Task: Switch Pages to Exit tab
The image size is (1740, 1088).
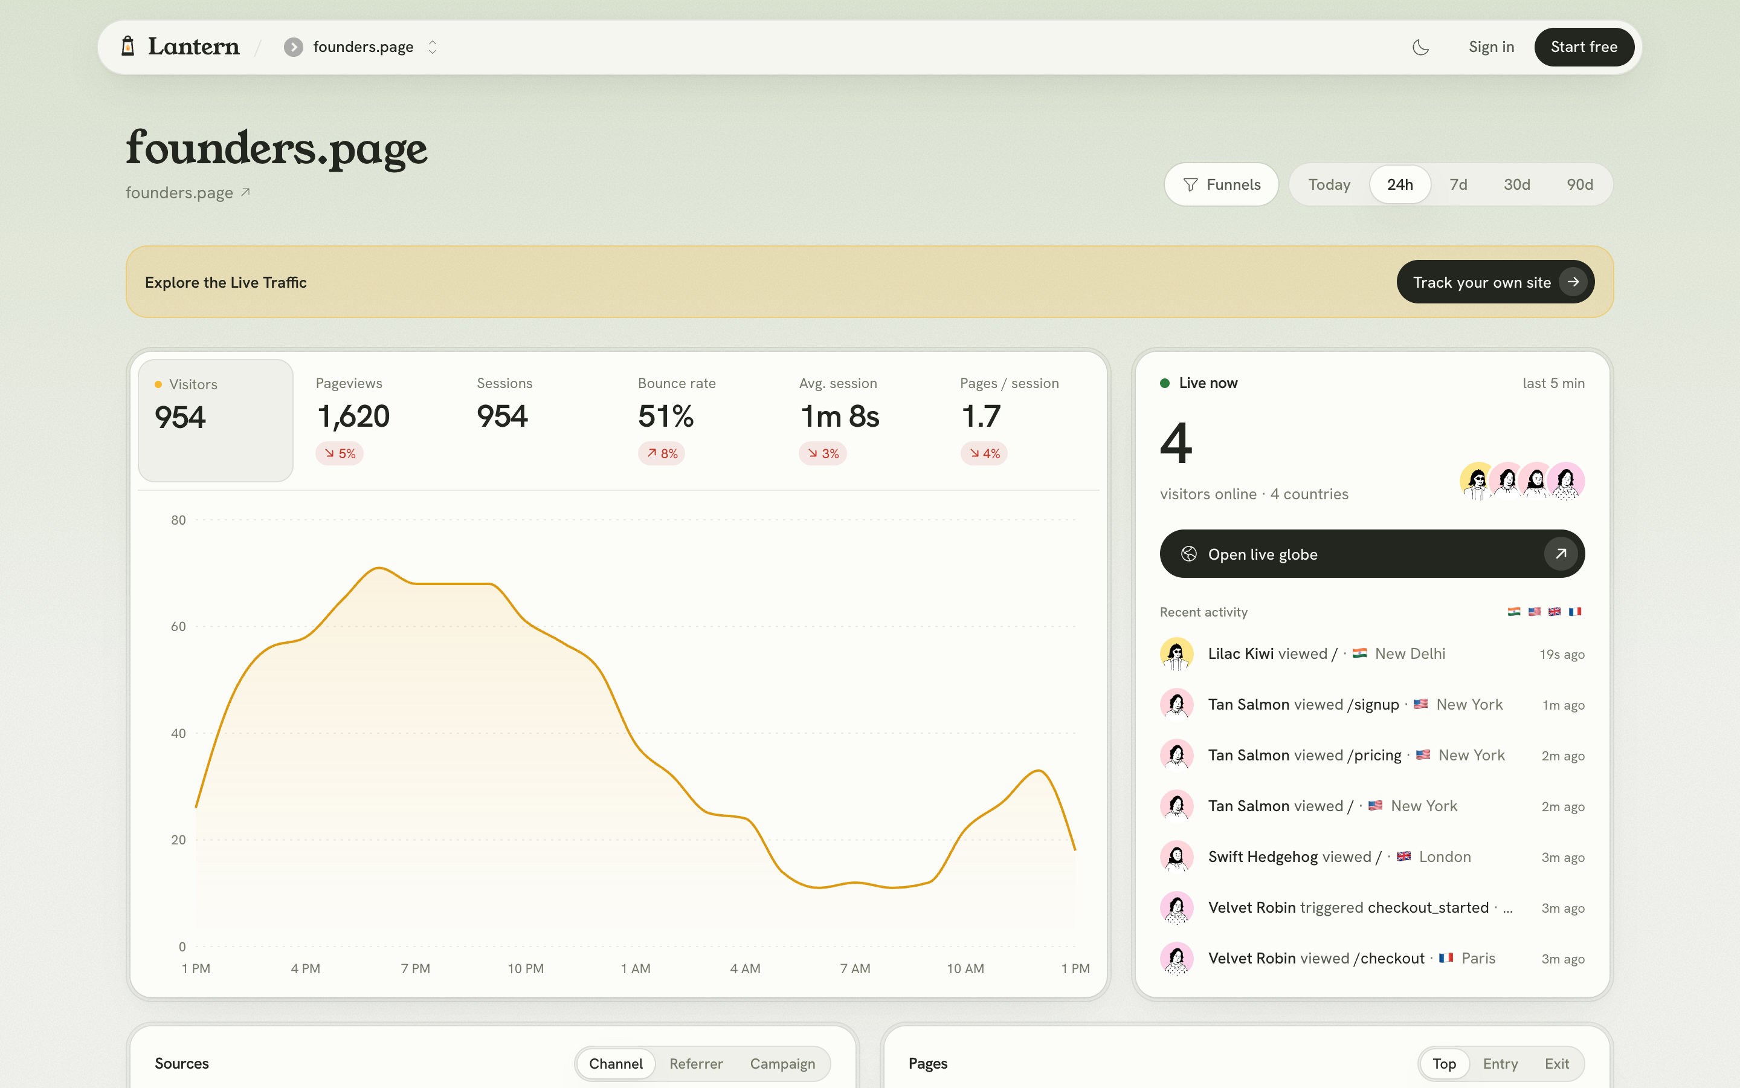Action: pyautogui.click(x=1557, y=1064)
